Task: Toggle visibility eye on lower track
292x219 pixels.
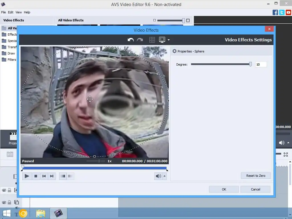Action: (x=4, y=202)
